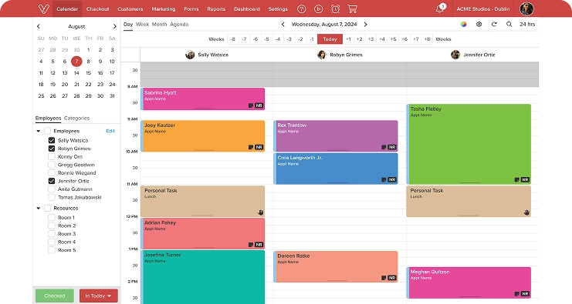Click the Checked button
This screenshot has height=304, width=572.
tap(55, 296)
